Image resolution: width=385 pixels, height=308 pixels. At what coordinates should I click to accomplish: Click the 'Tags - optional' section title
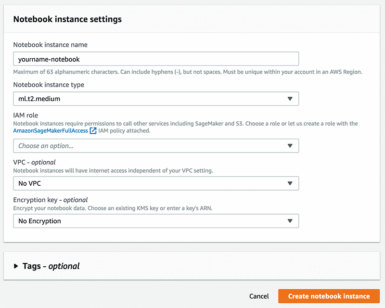pyautogui.click(x=51, y=266)
